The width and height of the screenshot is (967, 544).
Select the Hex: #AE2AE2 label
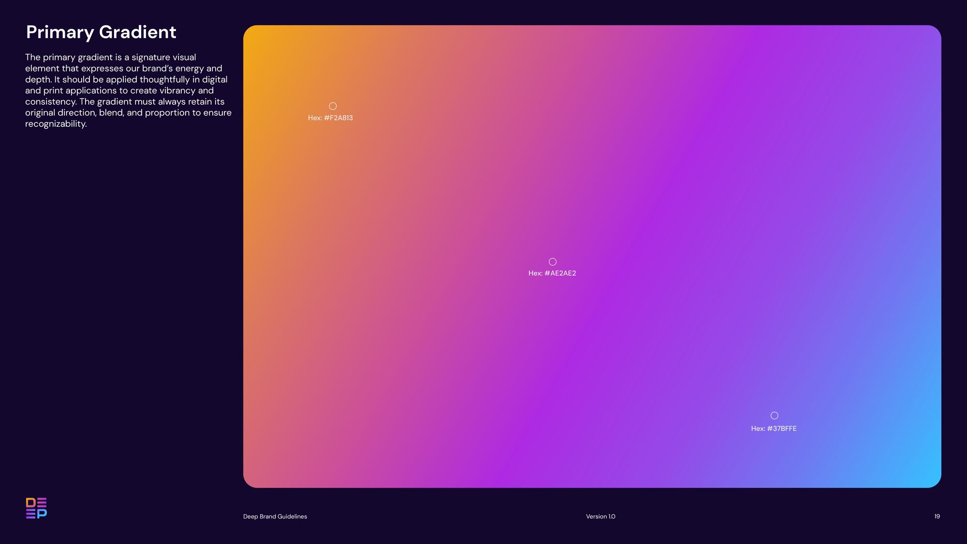(x=552, y=273)
